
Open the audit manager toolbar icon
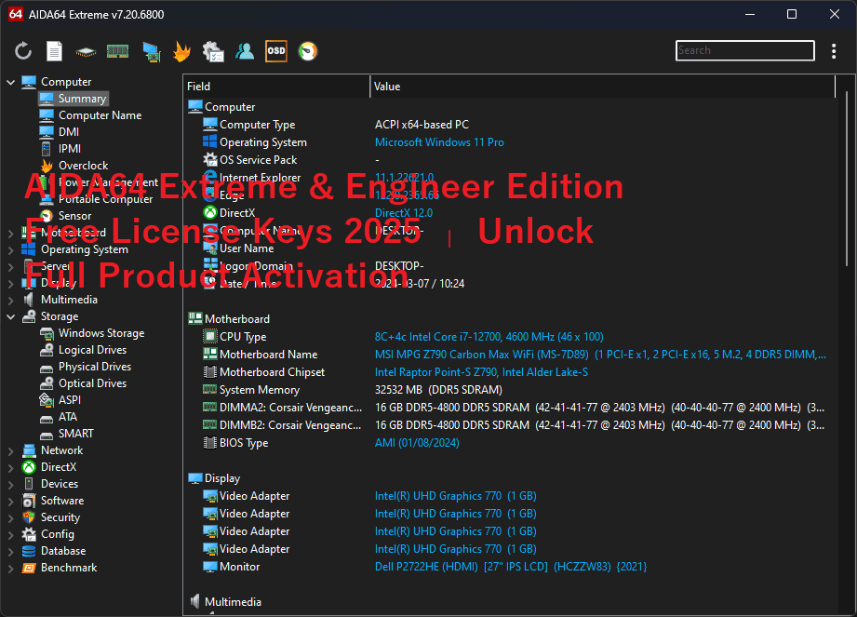point(213,51)
